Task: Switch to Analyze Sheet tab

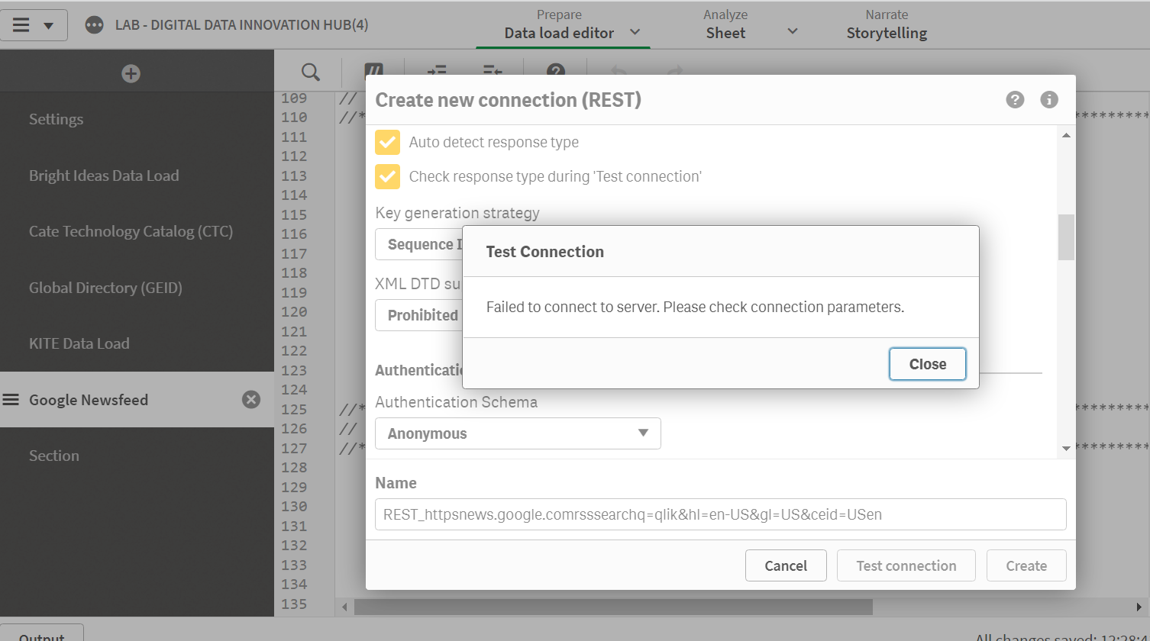Action: pos(725,24)
